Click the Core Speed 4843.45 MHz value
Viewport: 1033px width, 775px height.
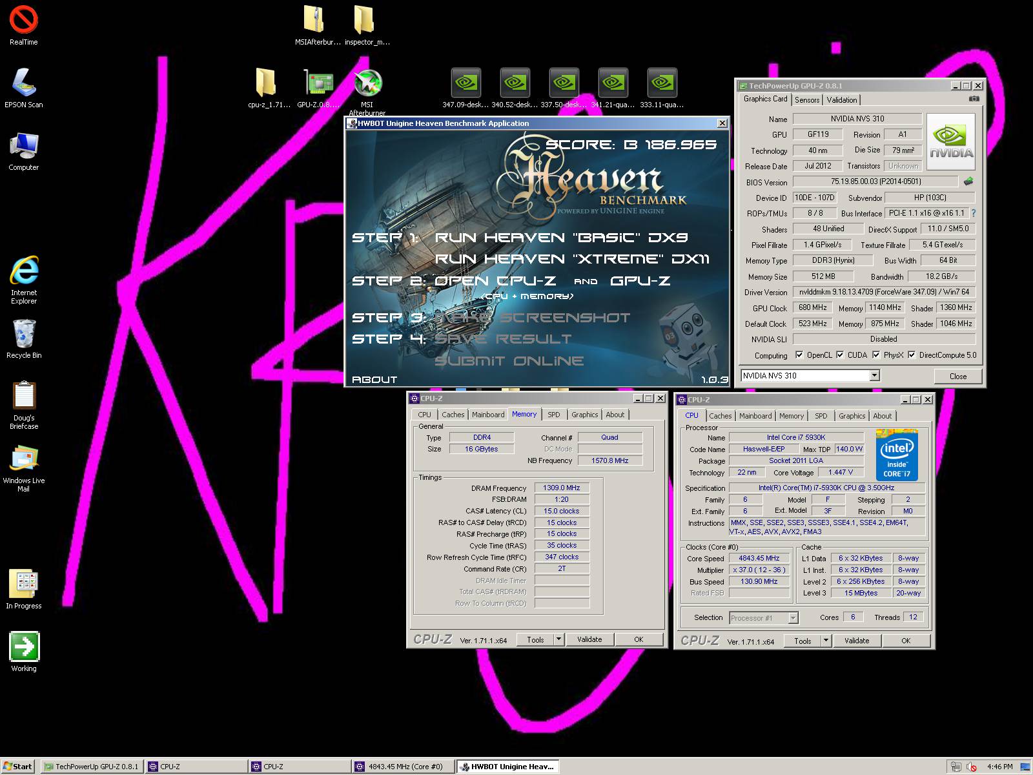[759, 558]
